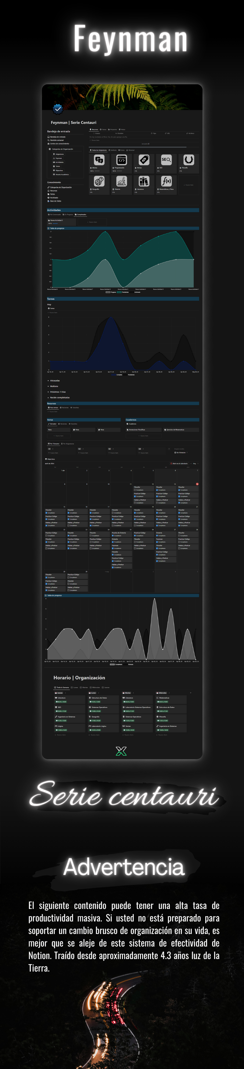This screenshot has width=244, height=1069.
Task: Switch to the Por Asignaturas tab
Action: 68,443
